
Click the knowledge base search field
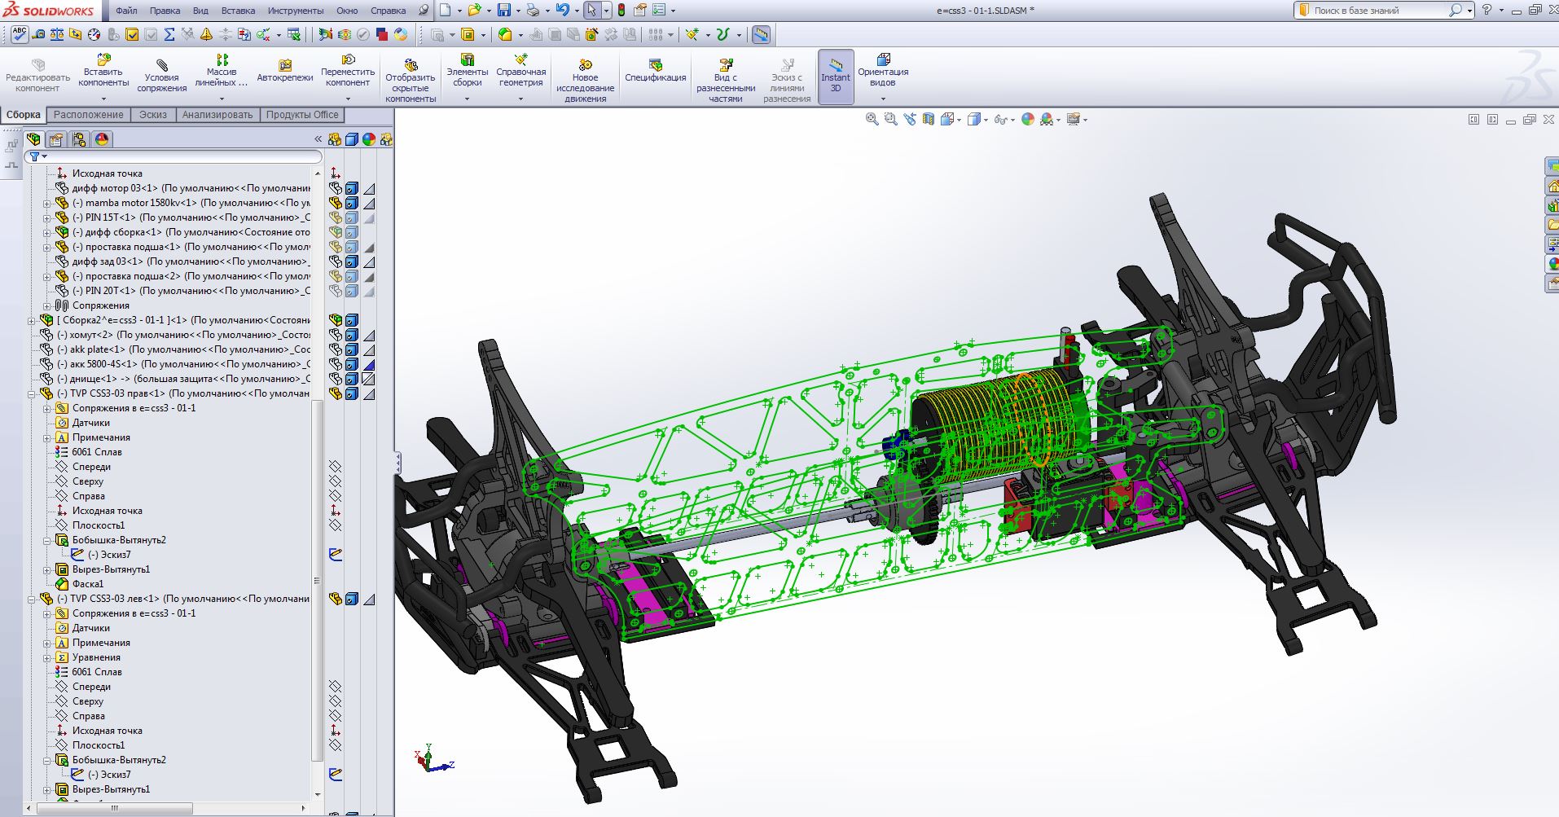[1378, 11]
